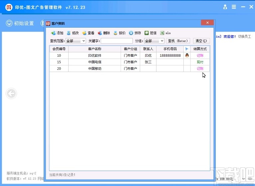Click contact 张三 cell
255x186 pixels.
pyautogui.click(x=148, y=62)
